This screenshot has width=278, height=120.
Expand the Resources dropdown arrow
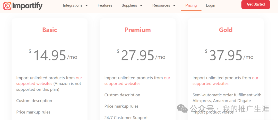tap(174, 6)
